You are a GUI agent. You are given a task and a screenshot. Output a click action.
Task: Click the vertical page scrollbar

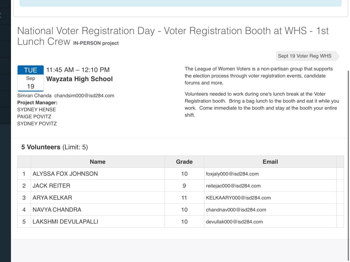point(348,164)
